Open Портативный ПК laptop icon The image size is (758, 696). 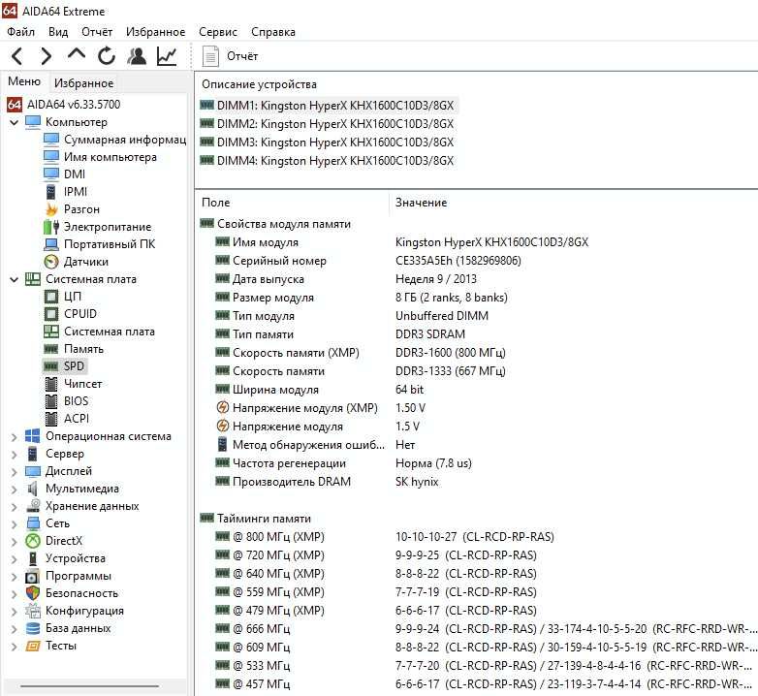(51, 244)
